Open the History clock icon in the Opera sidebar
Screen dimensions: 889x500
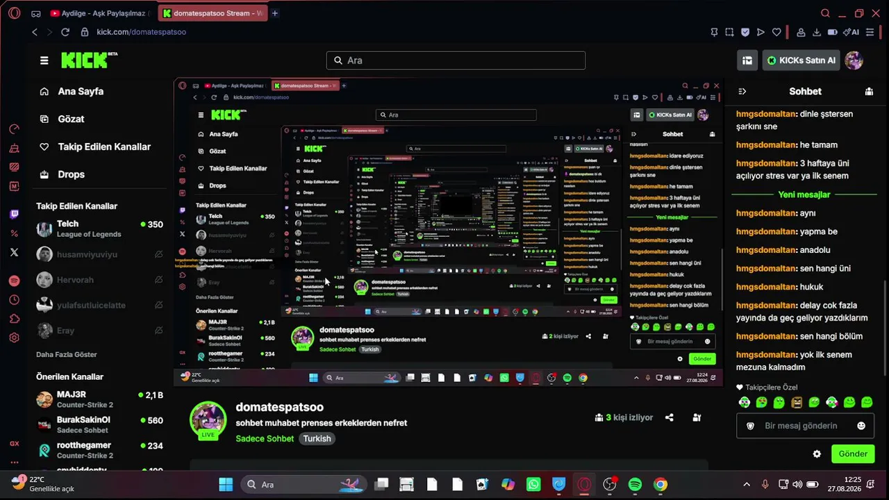14,300
